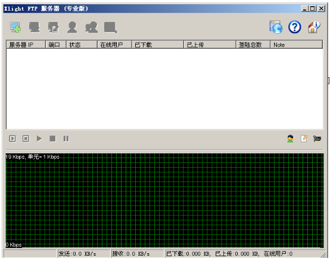Pause the selected server
330x258 pixels.
pos(66,139)
